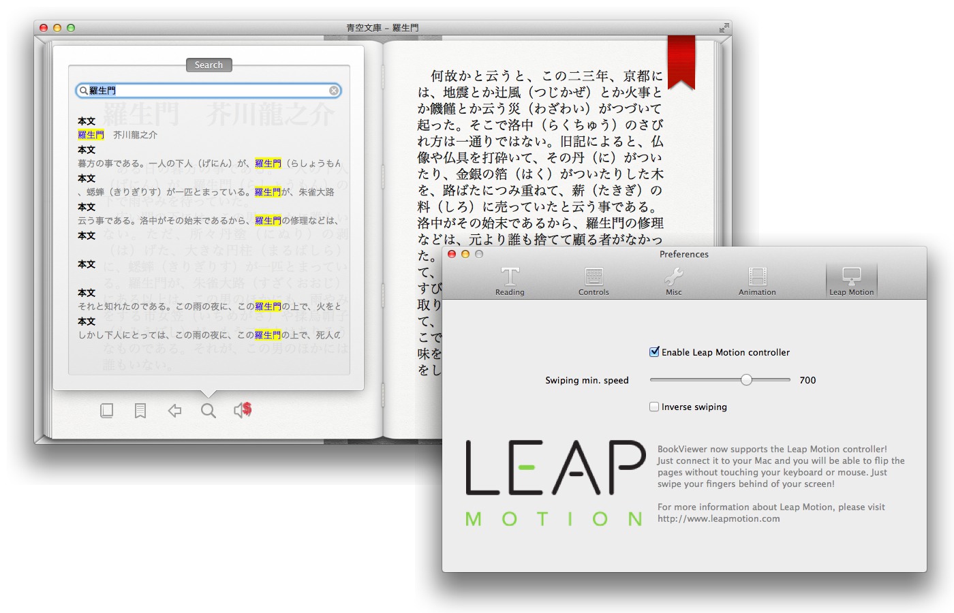This screenshot has width=954, height=613.
Task: Click the red bookmark ribbon on the page
Action: click(681, 63)
